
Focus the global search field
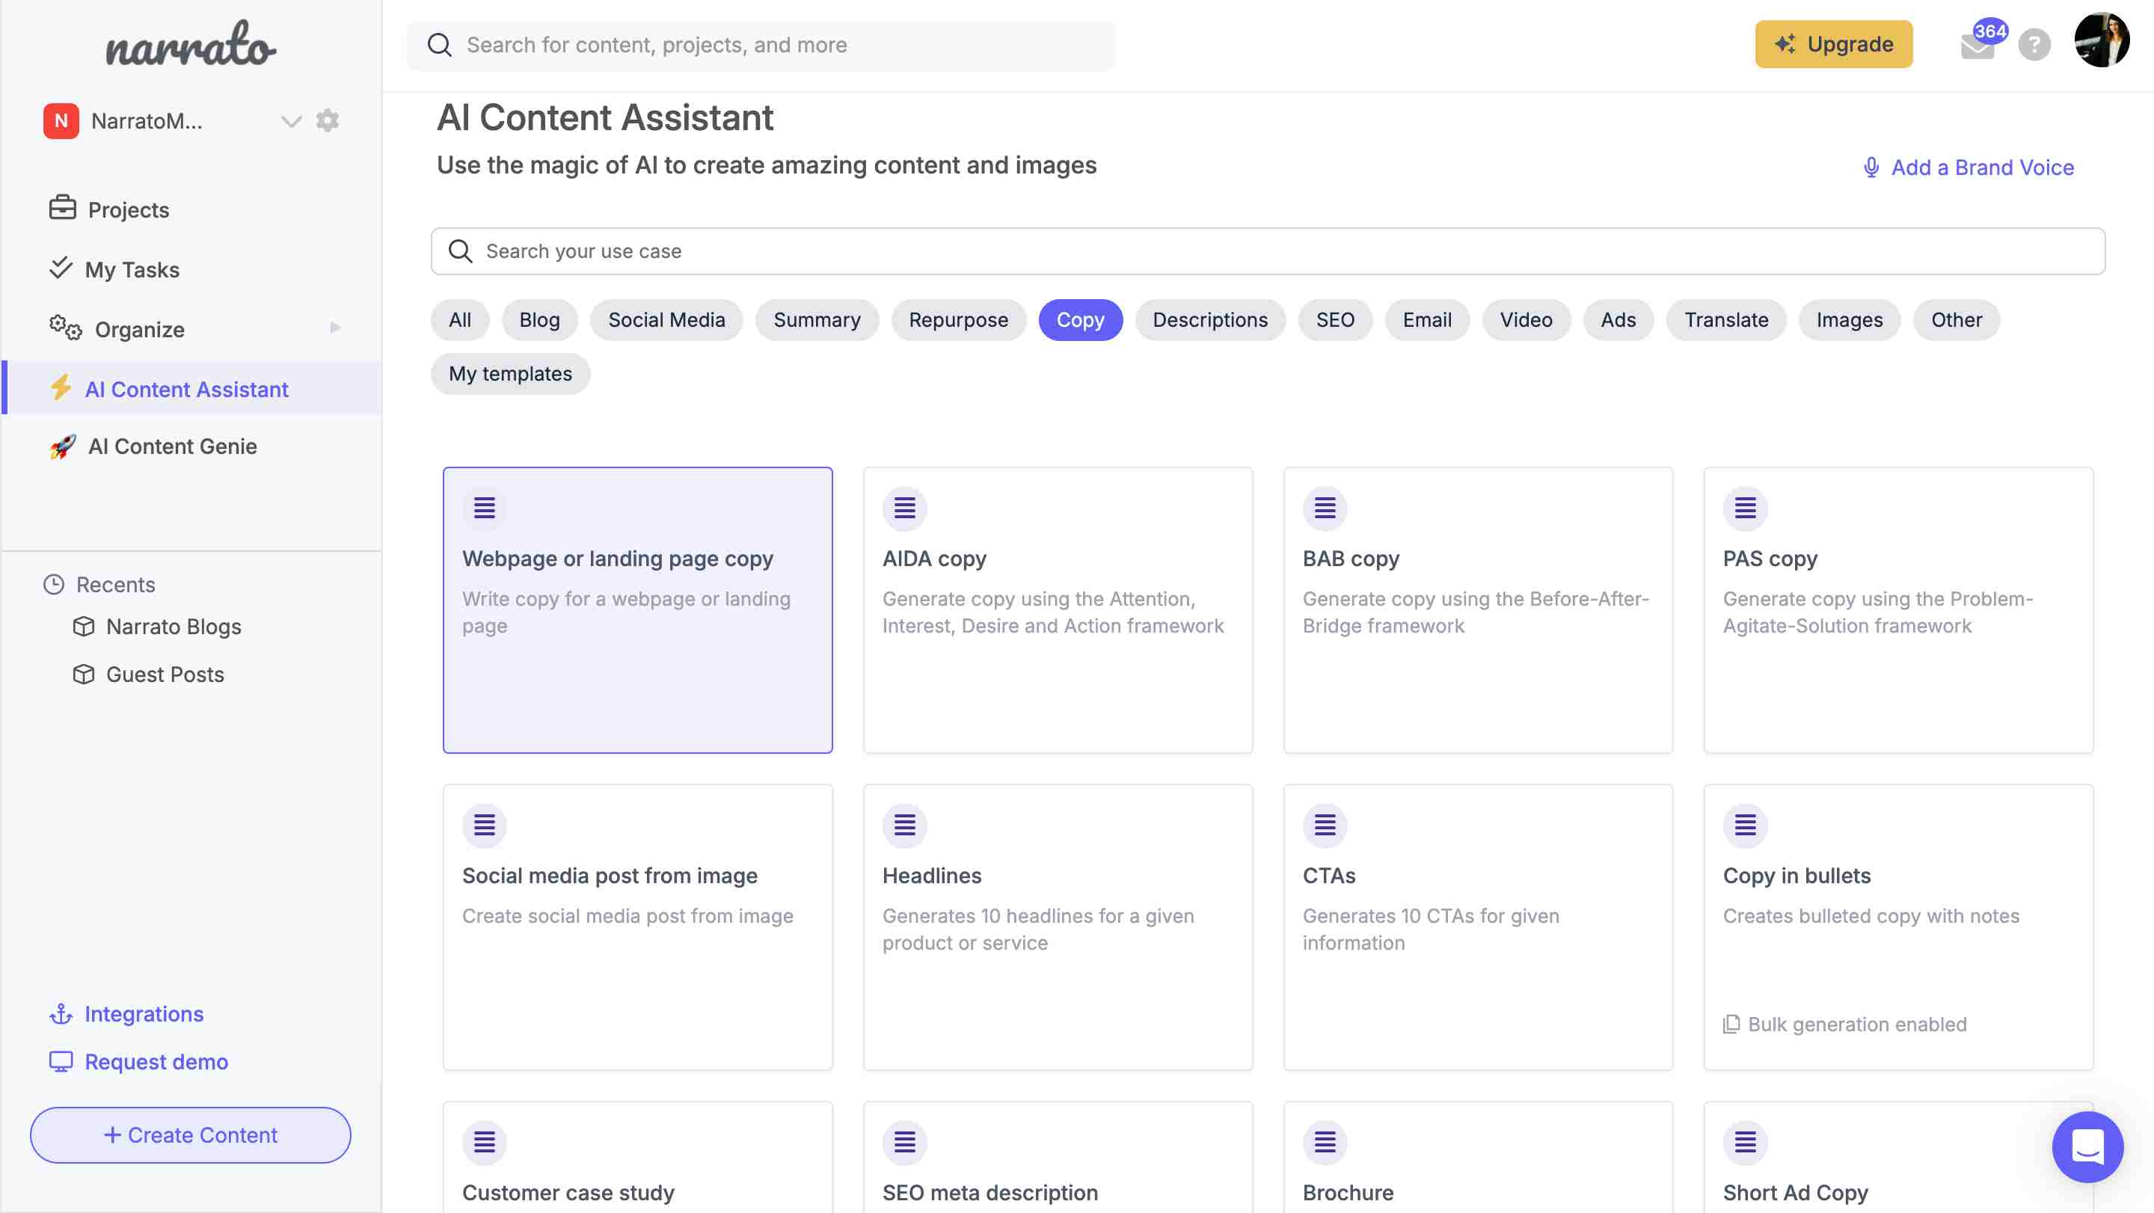[x=761, y=45]
